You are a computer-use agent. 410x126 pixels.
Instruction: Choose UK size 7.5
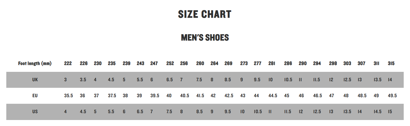[x=199, y=80]
